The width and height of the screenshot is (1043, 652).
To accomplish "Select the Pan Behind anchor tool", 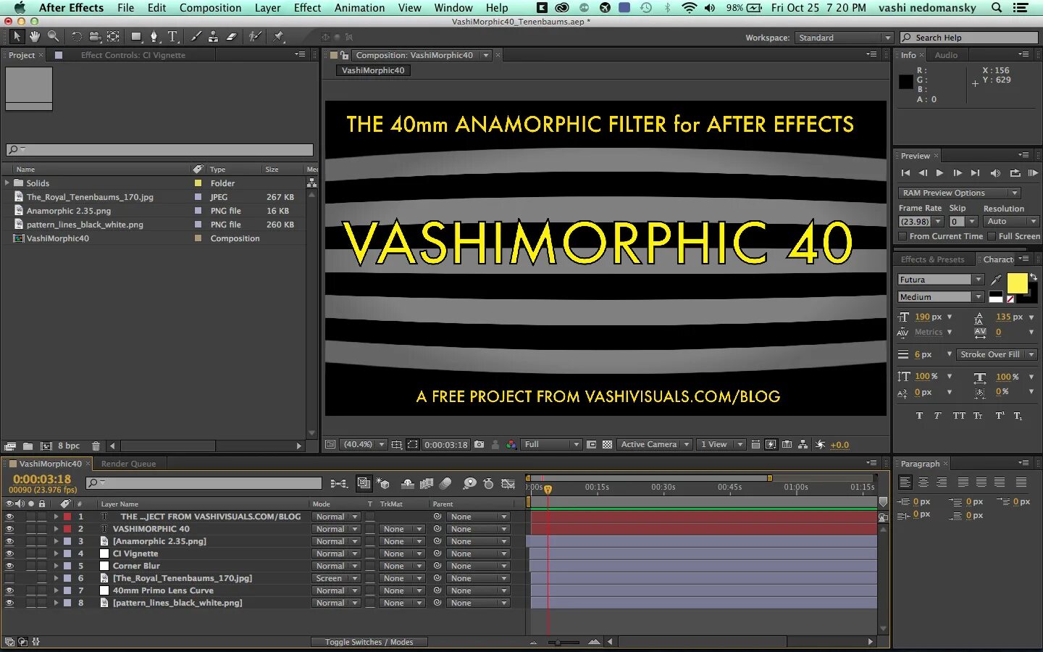I will [113, 36].
